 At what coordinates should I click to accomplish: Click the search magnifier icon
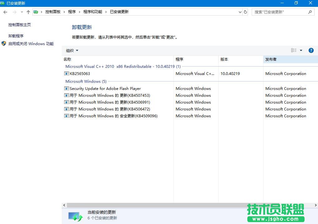click(310, 12)
